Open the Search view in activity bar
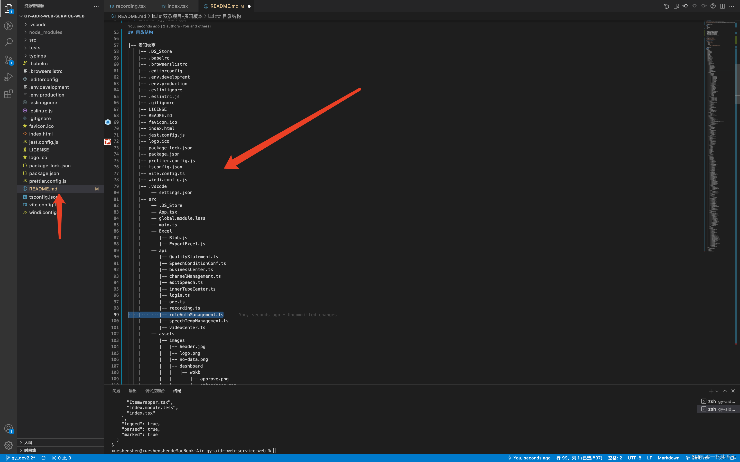This screenshot has width=740, height=462. coord(8,42)
